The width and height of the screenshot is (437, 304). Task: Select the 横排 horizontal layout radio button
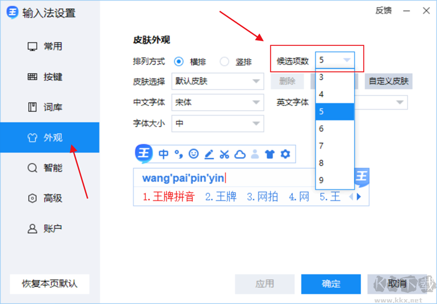pyautogui.click(x=179, y=62)
